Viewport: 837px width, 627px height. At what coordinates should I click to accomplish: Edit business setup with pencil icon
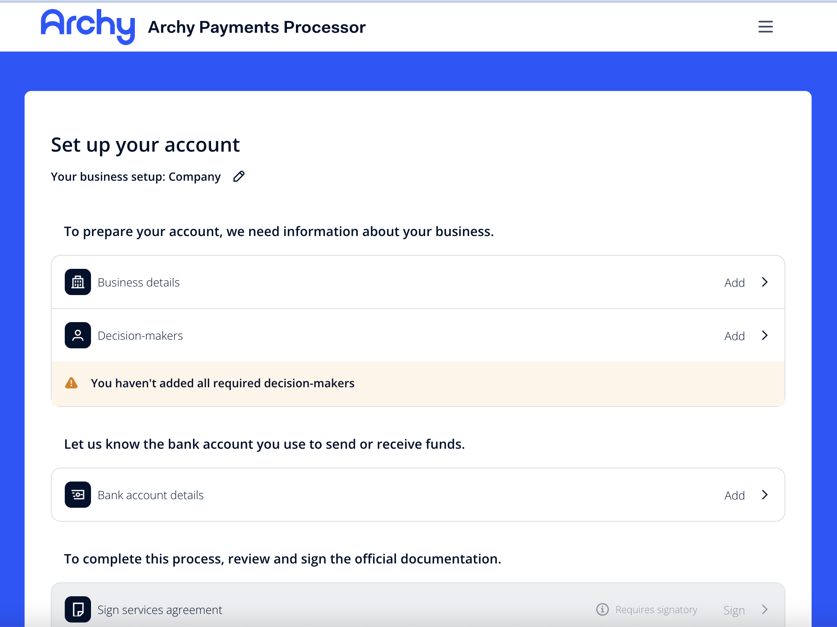tap(239, 177)
